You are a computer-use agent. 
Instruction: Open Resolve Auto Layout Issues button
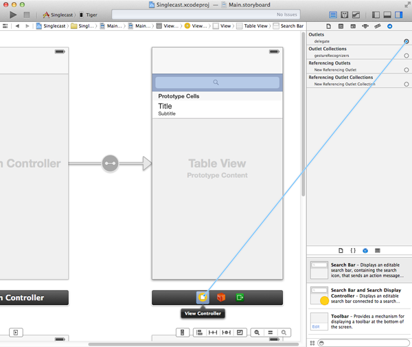[x=226, y=333]
